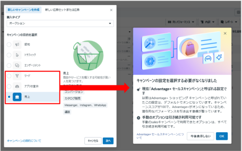
Task: Click the grid icon at top right corner
Action: pyautogui.click(x=238, y=12)
